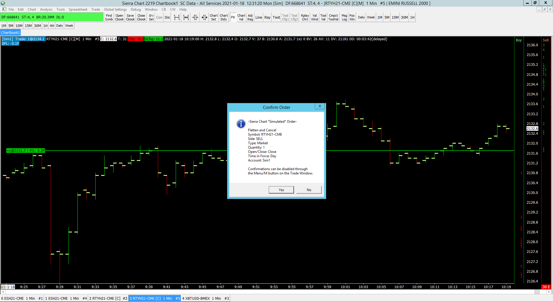Open the Window menu
Screen dimensions: 553x302
(x=151, y=9)
